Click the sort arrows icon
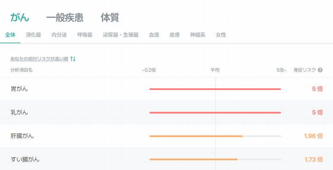Image resolution: width=333 pixels, height=170 pixels. pyautogui.click(x=73, y=59)
